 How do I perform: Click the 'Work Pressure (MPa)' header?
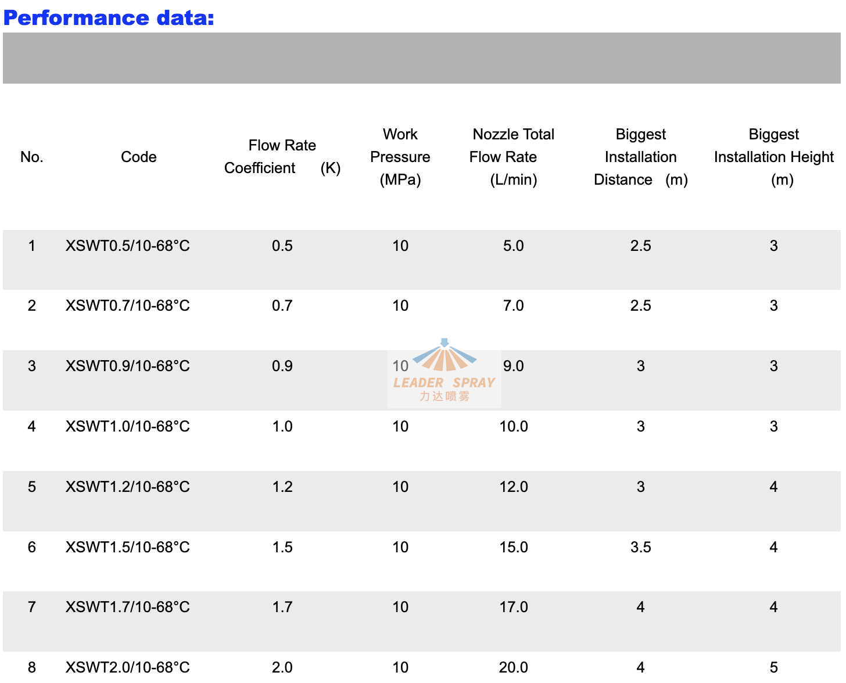pos(400,157)
